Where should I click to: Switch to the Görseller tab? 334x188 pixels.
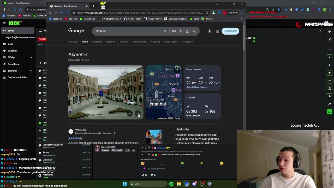pos(97,42)
